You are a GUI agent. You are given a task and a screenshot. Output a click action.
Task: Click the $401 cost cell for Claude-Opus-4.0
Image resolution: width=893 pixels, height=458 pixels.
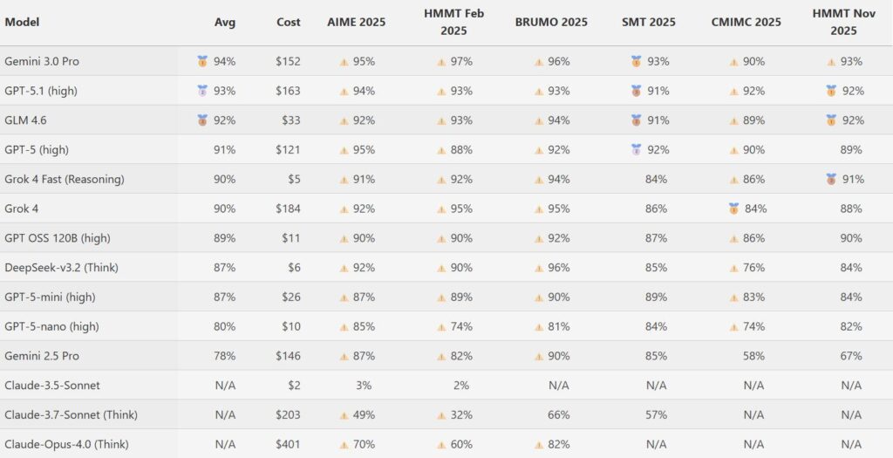point(288,444)
